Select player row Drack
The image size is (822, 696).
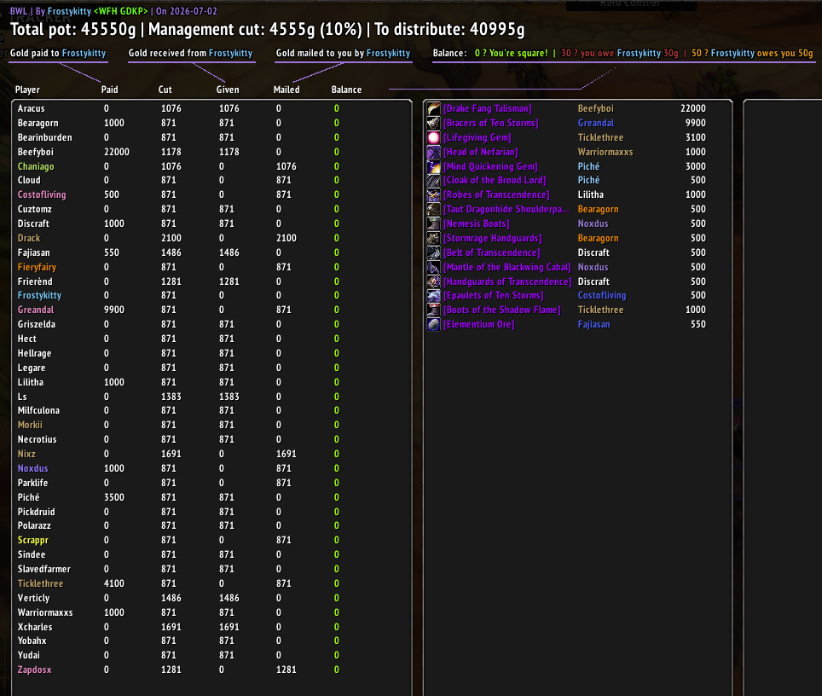211,238
